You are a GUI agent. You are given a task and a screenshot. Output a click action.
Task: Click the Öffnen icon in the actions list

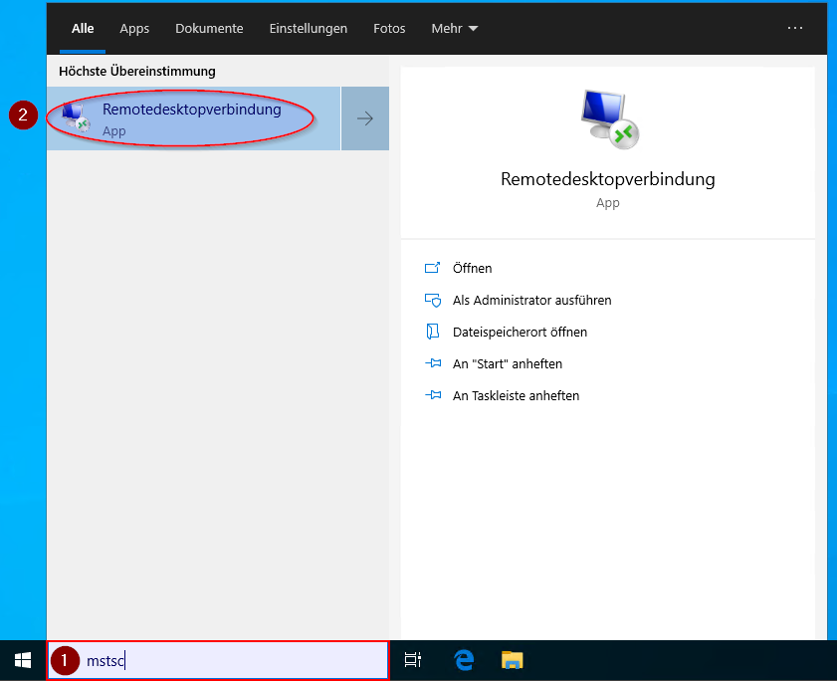[432, 268]
